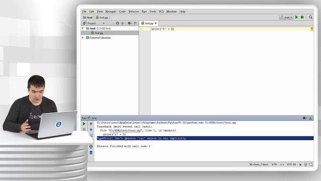This screenshot has width=321, height=181.
Task: Click the 'Traceback (most recent call last)' line
Action: (124, 126)
